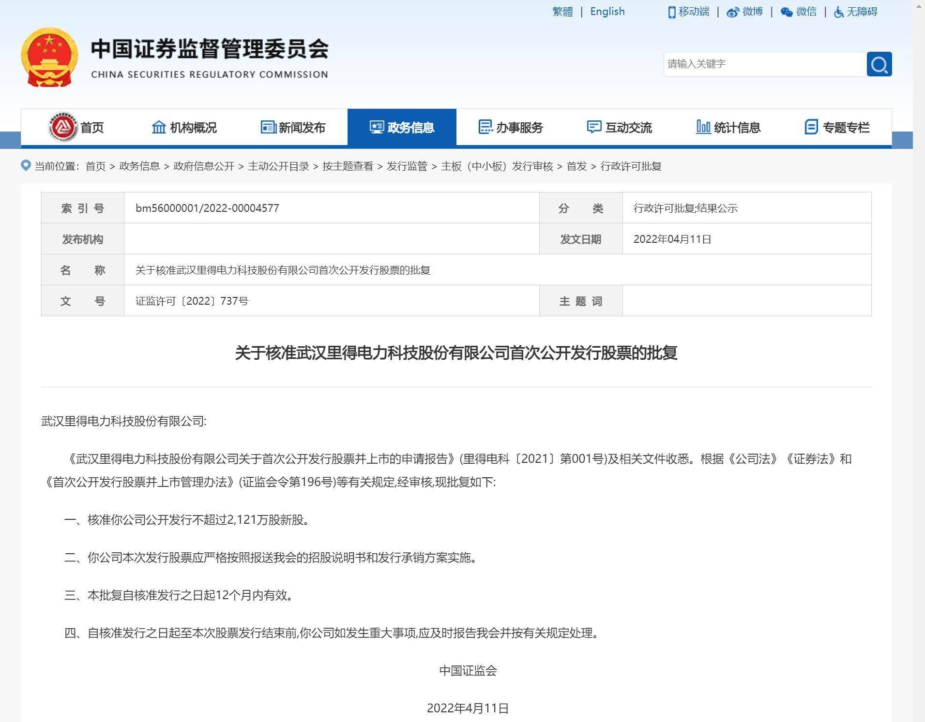Click the 中国证监会 signature line
This screenshot has height=722, width=925.
click(x=468, y=671)
